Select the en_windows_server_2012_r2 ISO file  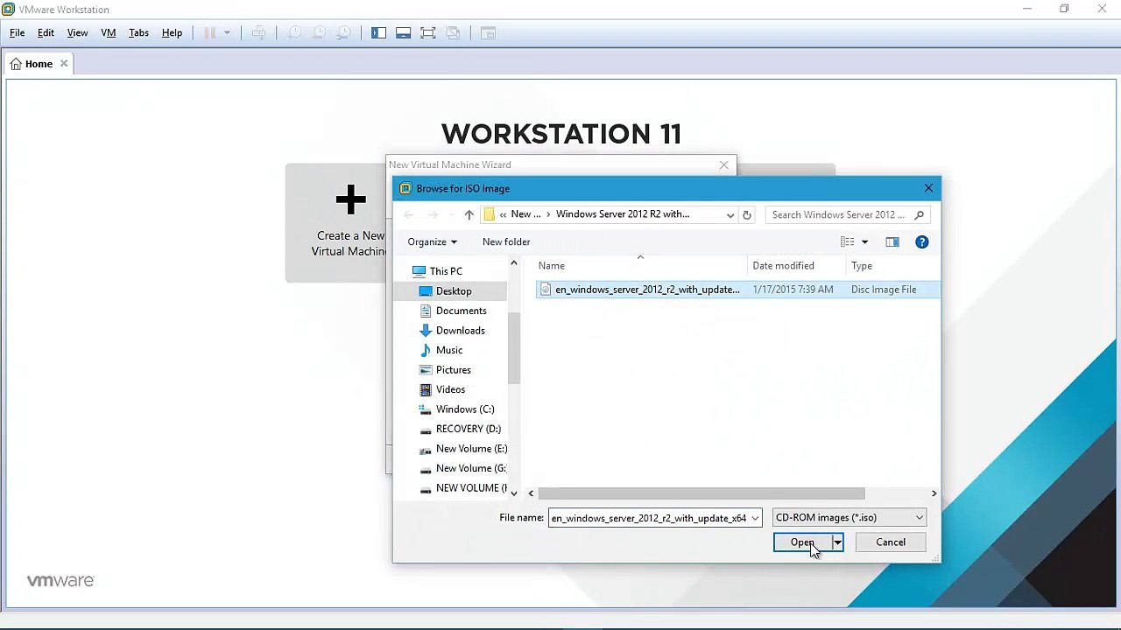(x=737, y=290)
